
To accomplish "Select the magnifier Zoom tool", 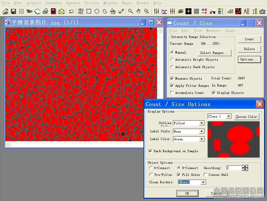I will pyautogui.click(x=130, y=11).
